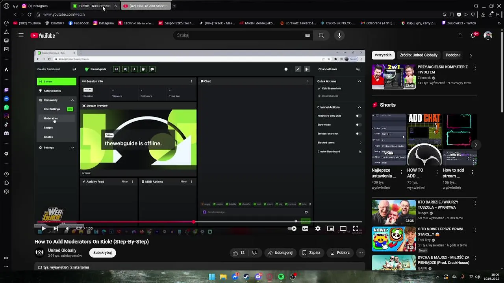The height and width of the screenshot is (283, 504).
Task: Click the Udostępnij share button
Action: click(280, 253)
